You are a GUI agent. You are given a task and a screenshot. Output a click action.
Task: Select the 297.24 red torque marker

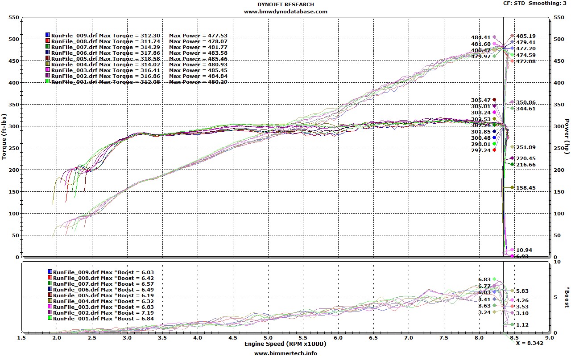tap(494, 150)
